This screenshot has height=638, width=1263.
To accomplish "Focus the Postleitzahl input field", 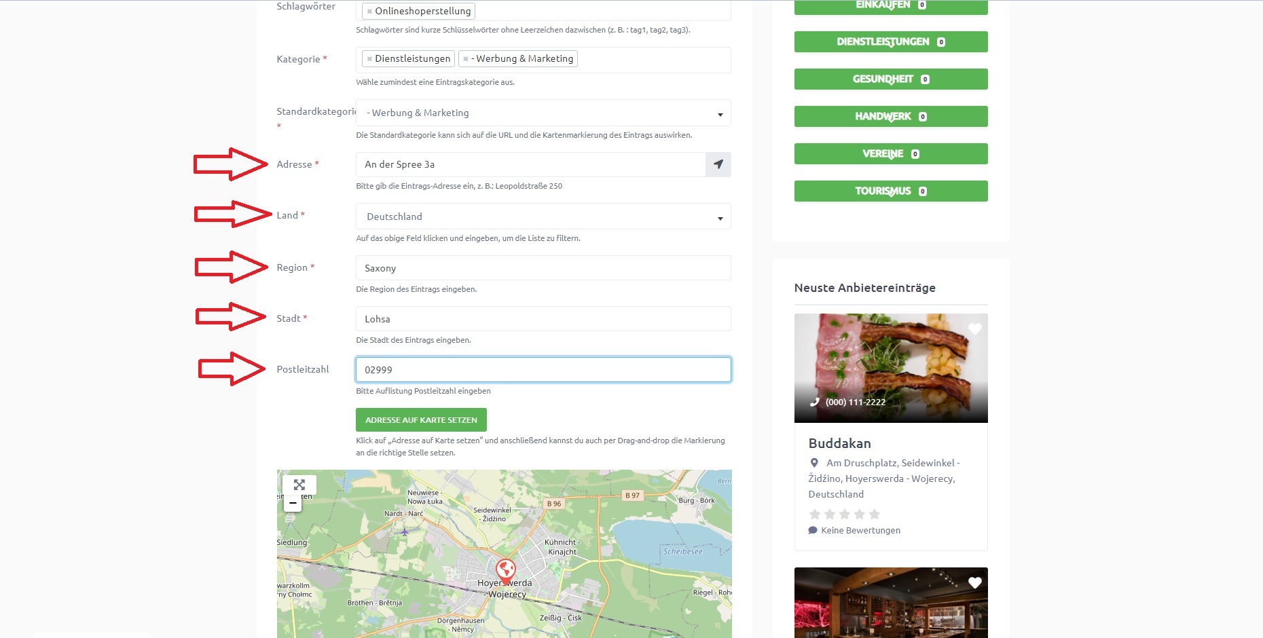I will coord(543,370).
